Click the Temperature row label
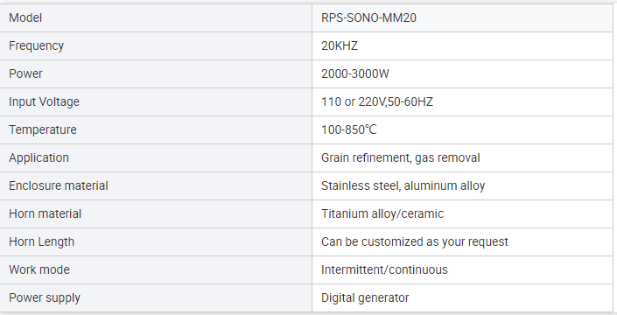The height and width of the screenshot is (315, 617). tap(43, 129)
